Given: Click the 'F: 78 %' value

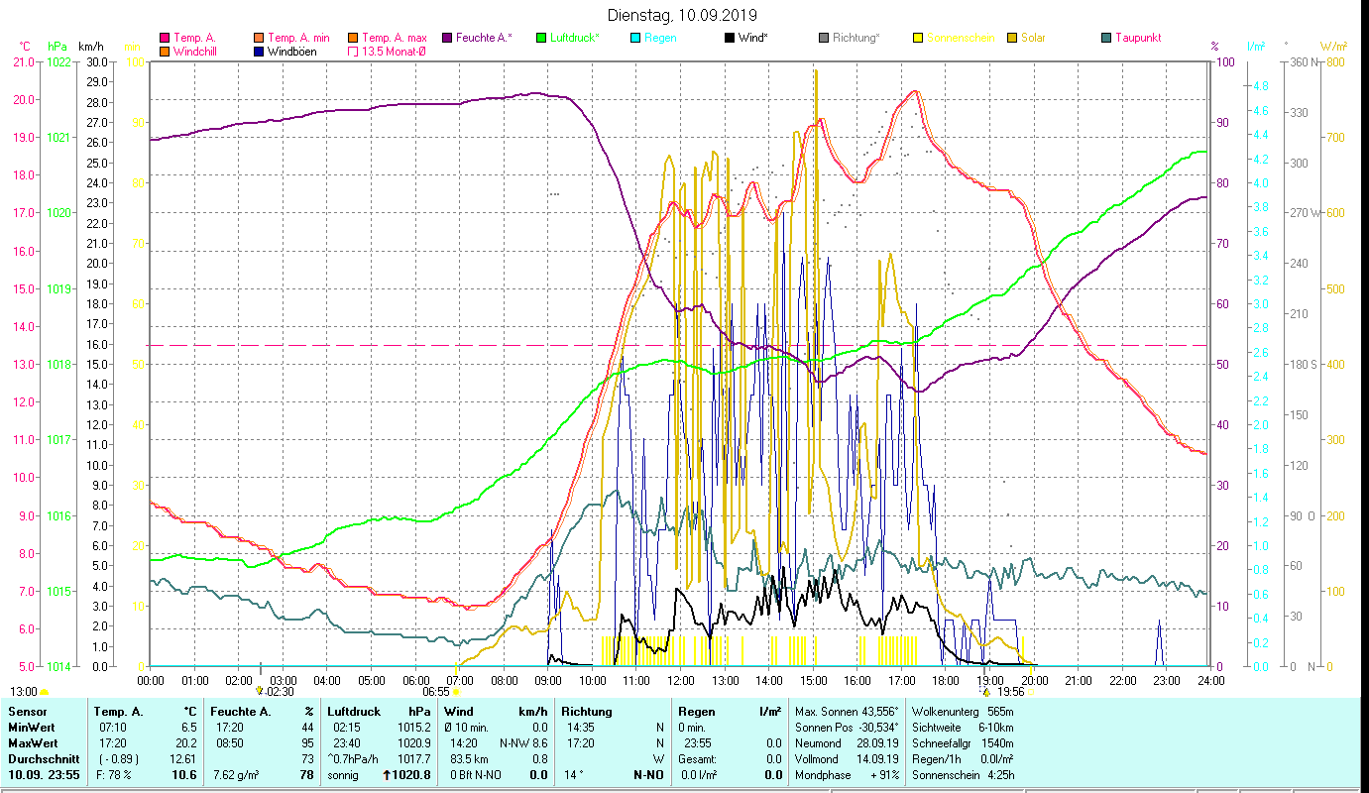Looking at the screenshot, I should (114, 775).
